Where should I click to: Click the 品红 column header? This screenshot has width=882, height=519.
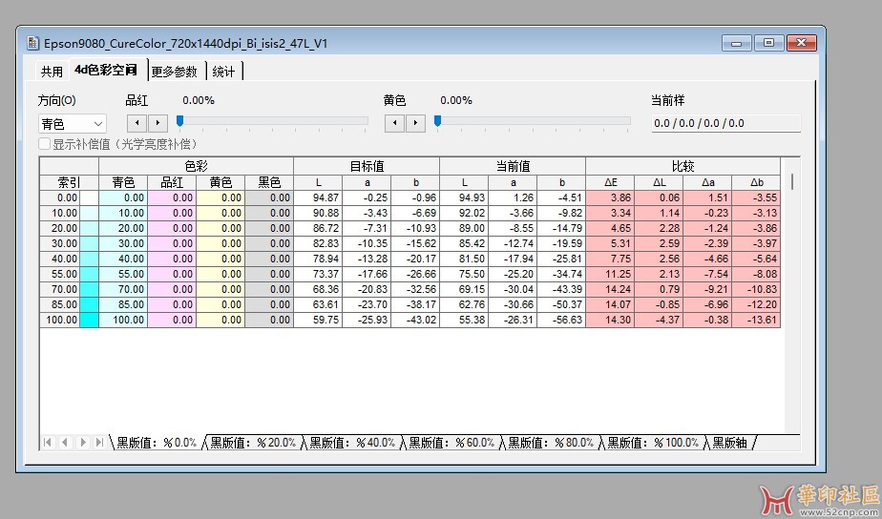pos(172,183)
